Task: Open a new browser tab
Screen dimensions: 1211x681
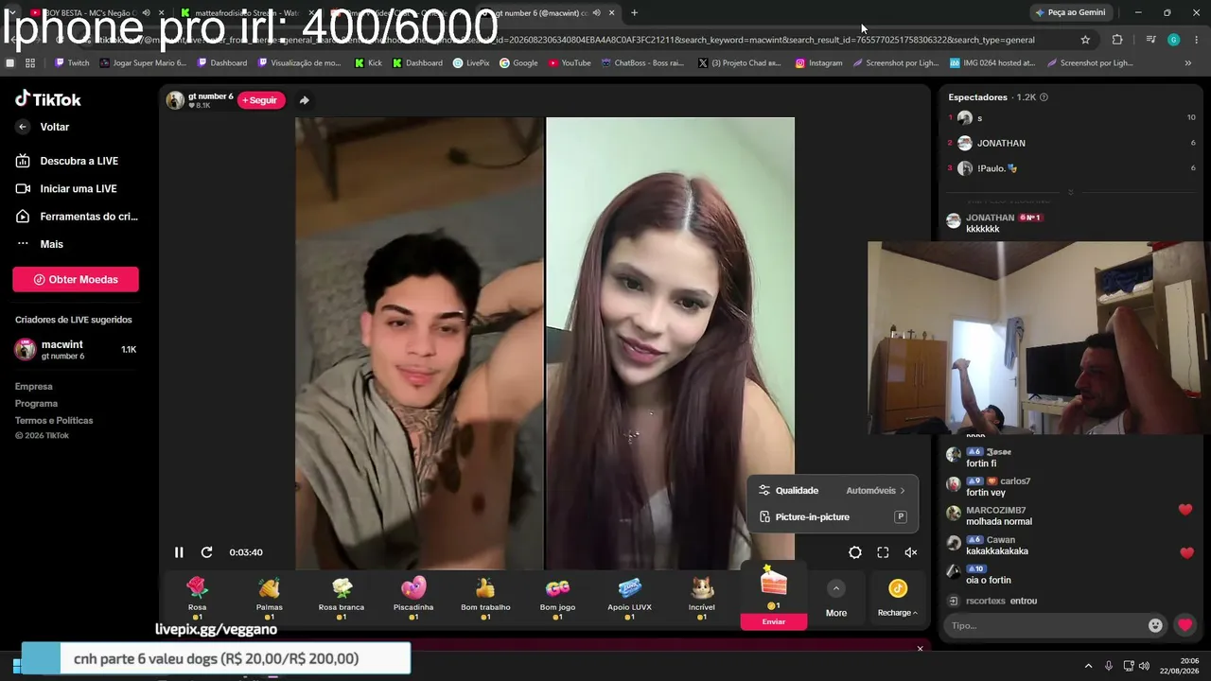Action: (634, 12)
